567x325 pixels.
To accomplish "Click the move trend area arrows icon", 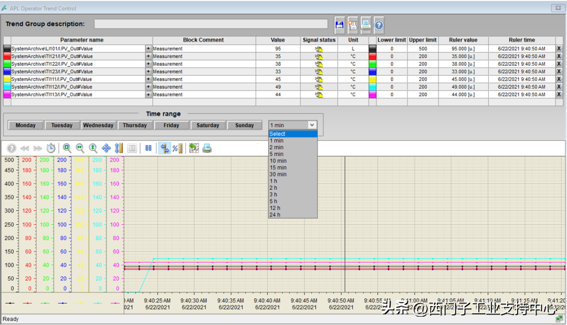I will coord(106,148).
